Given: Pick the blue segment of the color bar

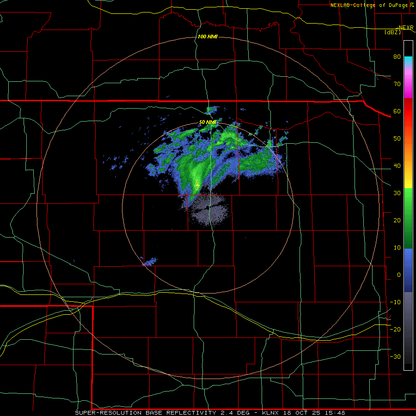Looking at the screenshot, I should 408,270.
